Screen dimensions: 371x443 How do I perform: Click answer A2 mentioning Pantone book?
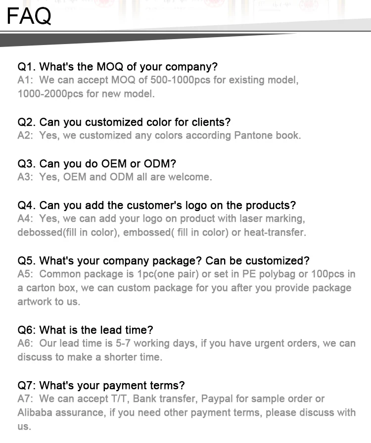pyautogui.click(x=159, y=135)
